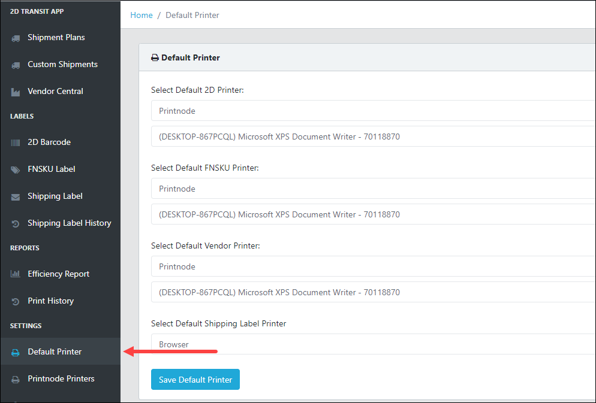This screenshot has width=596, height=403.
Task: Click the Save Default Printer button
Action: click(x=195, y=380)
